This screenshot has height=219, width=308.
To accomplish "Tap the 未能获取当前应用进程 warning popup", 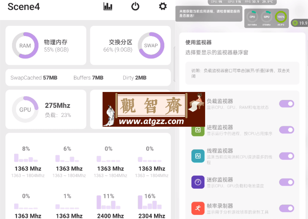I will point(209,14).
